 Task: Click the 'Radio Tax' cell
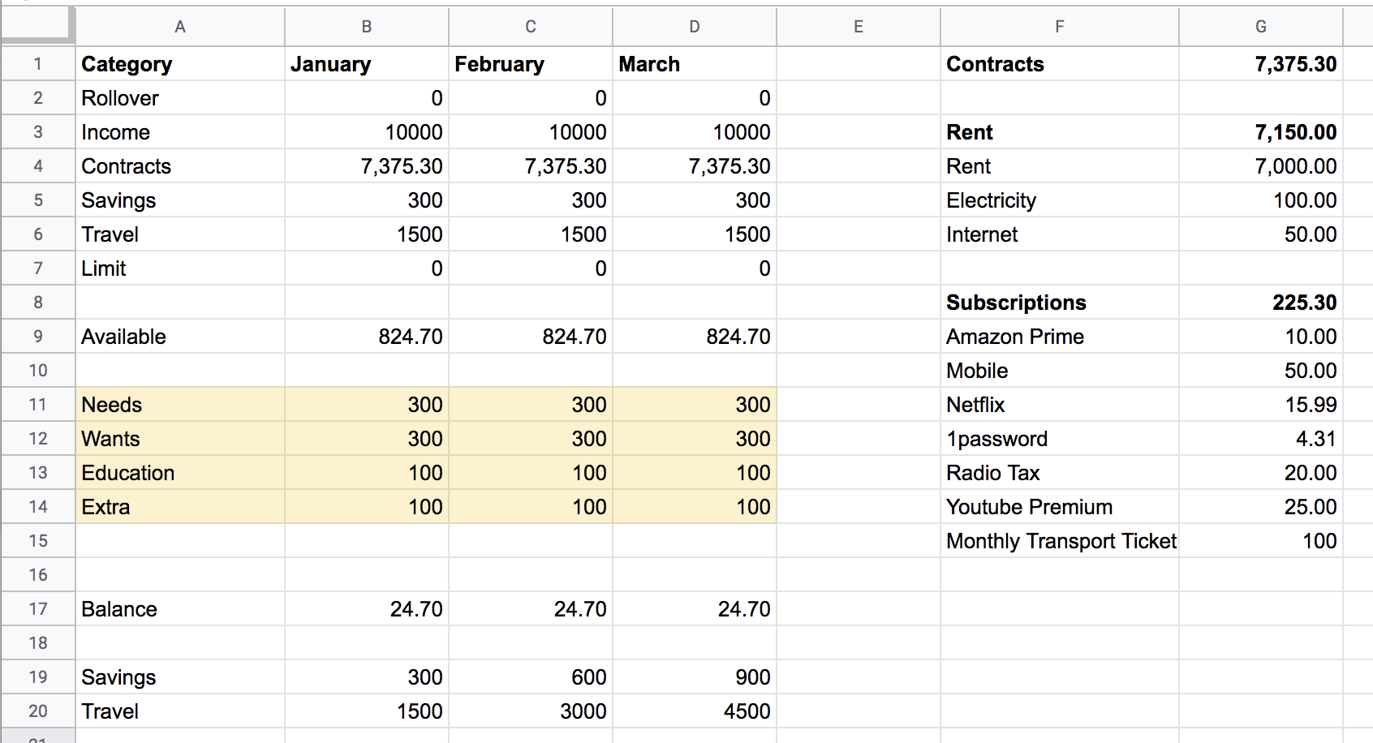(1060, 473)
